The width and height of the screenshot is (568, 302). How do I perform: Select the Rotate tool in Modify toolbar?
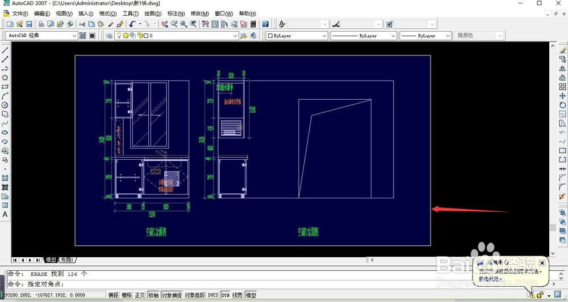tap(562, 105)
